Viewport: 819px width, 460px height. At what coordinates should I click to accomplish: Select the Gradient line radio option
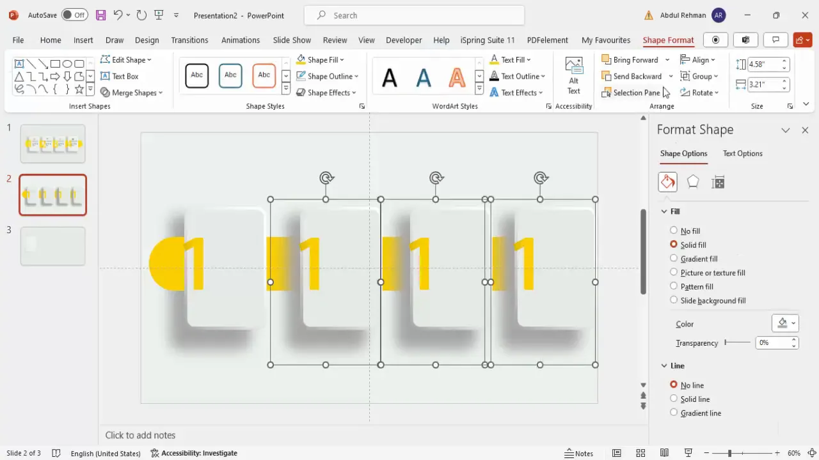coord(674,413)
